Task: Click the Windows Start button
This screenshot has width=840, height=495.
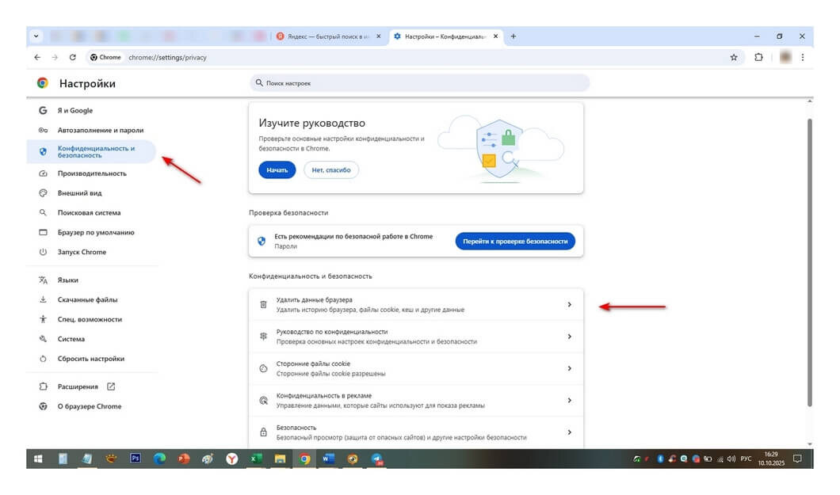Action: coord(38,459)
